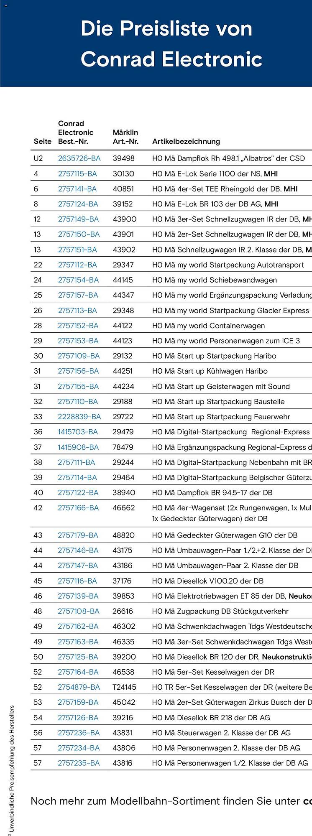Follow the Feuerwehr link 2228839-BA
The image size is (312, 836).
(79, 417)
